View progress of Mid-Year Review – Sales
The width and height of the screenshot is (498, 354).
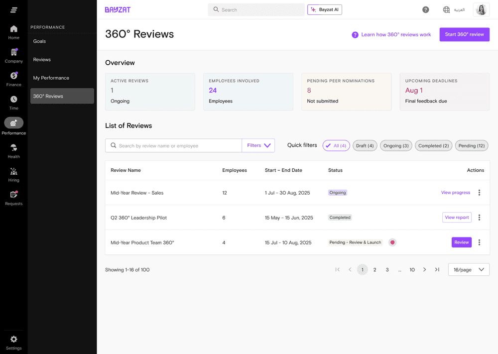coord(455,193)
